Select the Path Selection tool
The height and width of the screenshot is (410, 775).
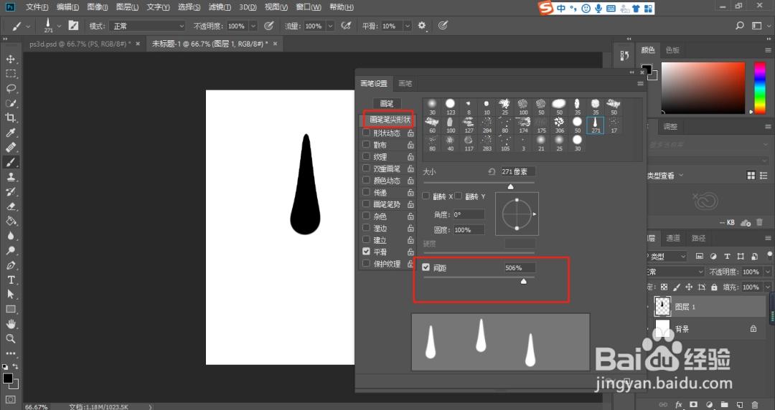pyautogui.click(x=10, y=295)
